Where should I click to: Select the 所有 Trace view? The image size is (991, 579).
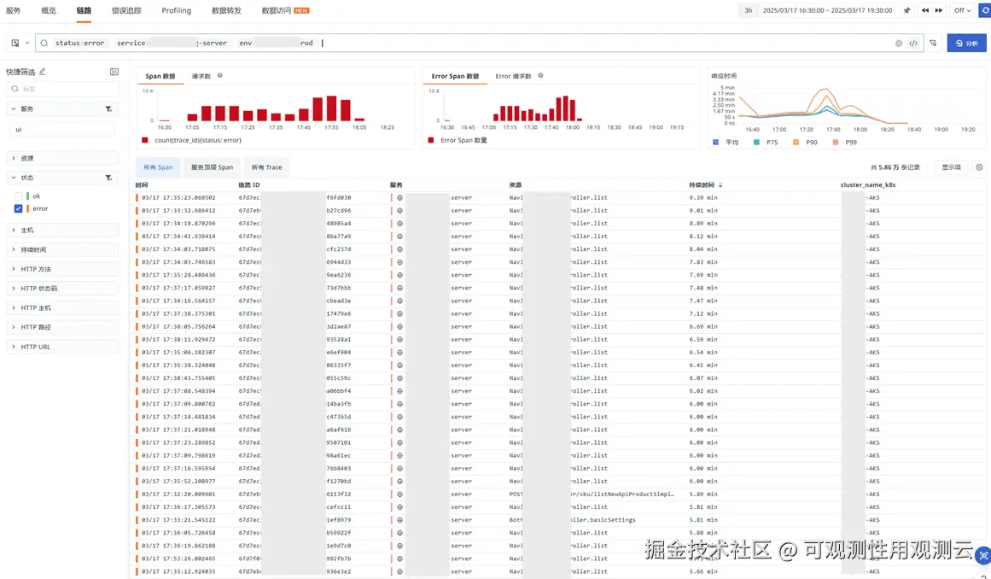click(x=266, y=167)
